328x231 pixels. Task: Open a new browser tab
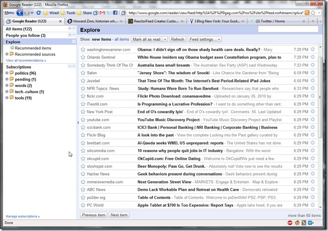click(313, 21)
